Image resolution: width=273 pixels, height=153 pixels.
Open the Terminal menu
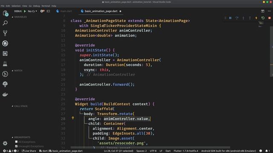(x=46, y=6)
